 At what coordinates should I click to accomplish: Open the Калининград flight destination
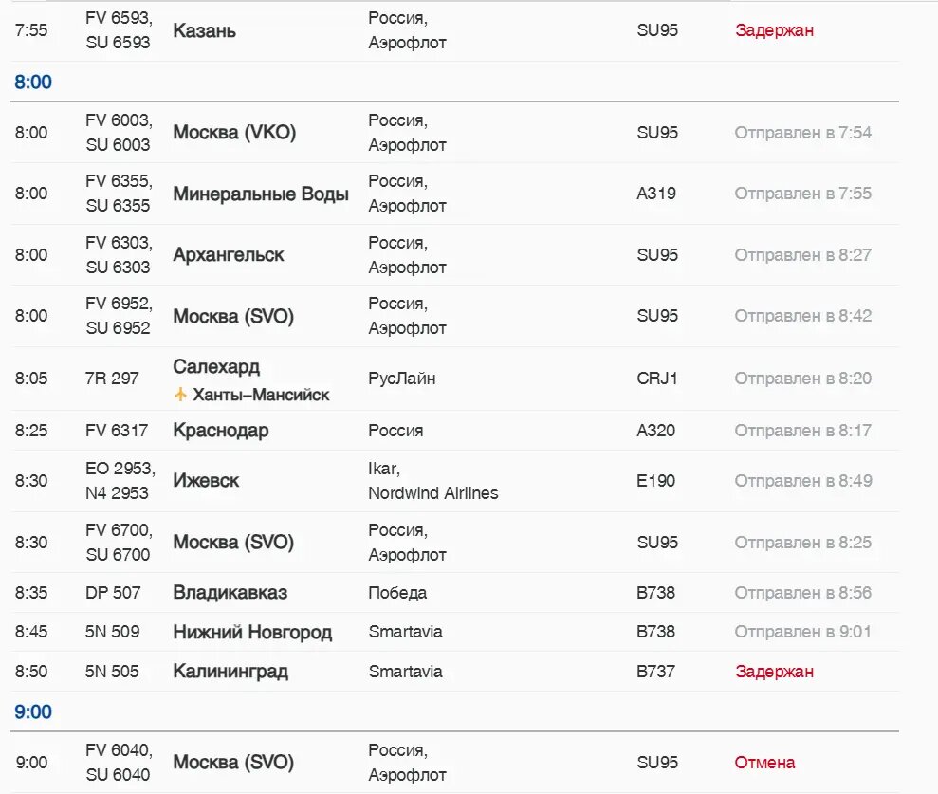pyautogui.click(x=230, y=672)
